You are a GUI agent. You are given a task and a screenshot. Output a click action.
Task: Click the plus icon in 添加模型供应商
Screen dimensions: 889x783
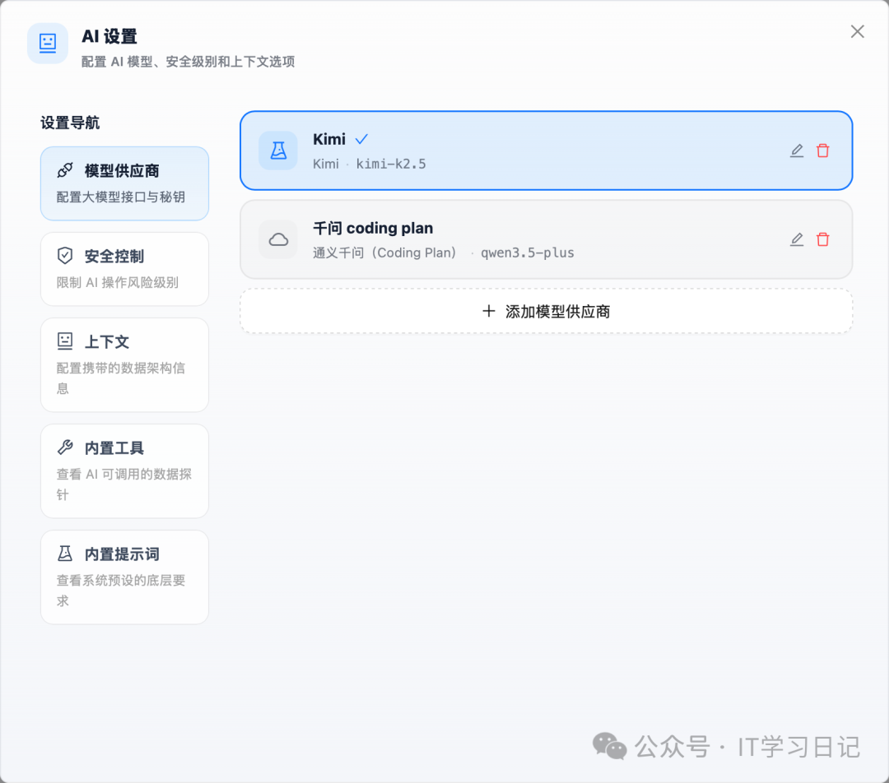tap(489, 311)
